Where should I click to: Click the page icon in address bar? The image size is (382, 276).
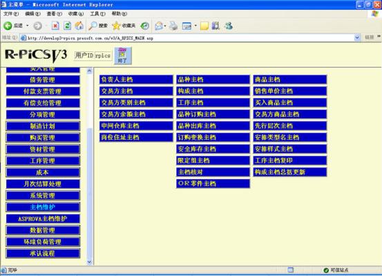23,38
